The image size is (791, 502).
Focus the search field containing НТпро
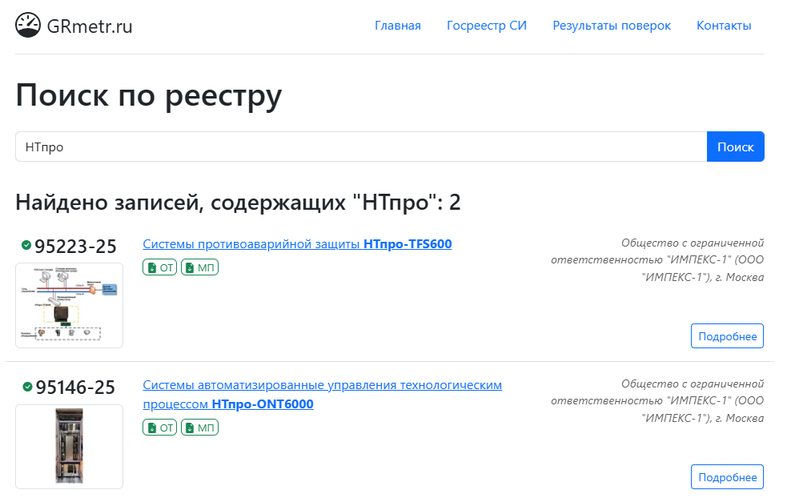point(361,147)
